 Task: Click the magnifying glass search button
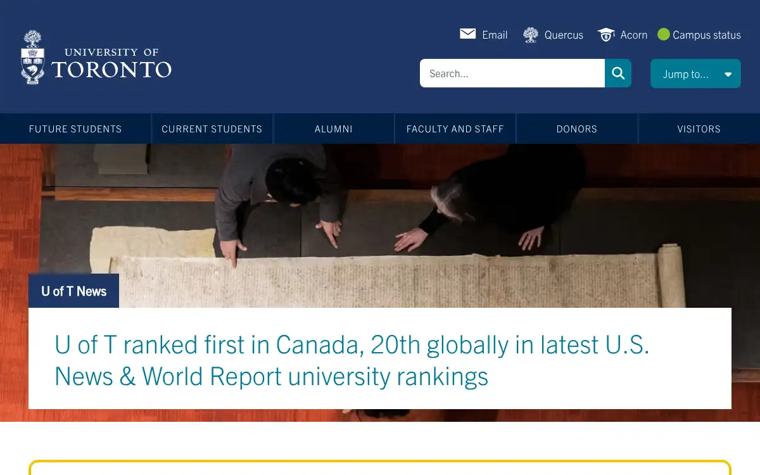pyautogui.click(x=618, y=73)
